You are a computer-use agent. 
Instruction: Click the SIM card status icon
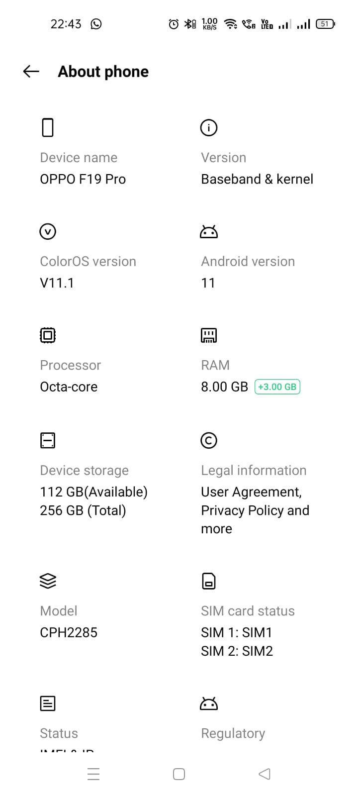[208, 581]
